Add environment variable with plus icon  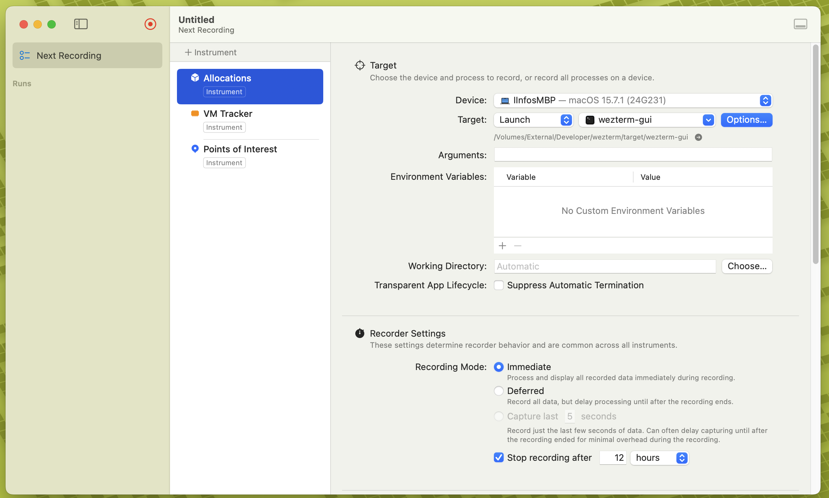502,246
